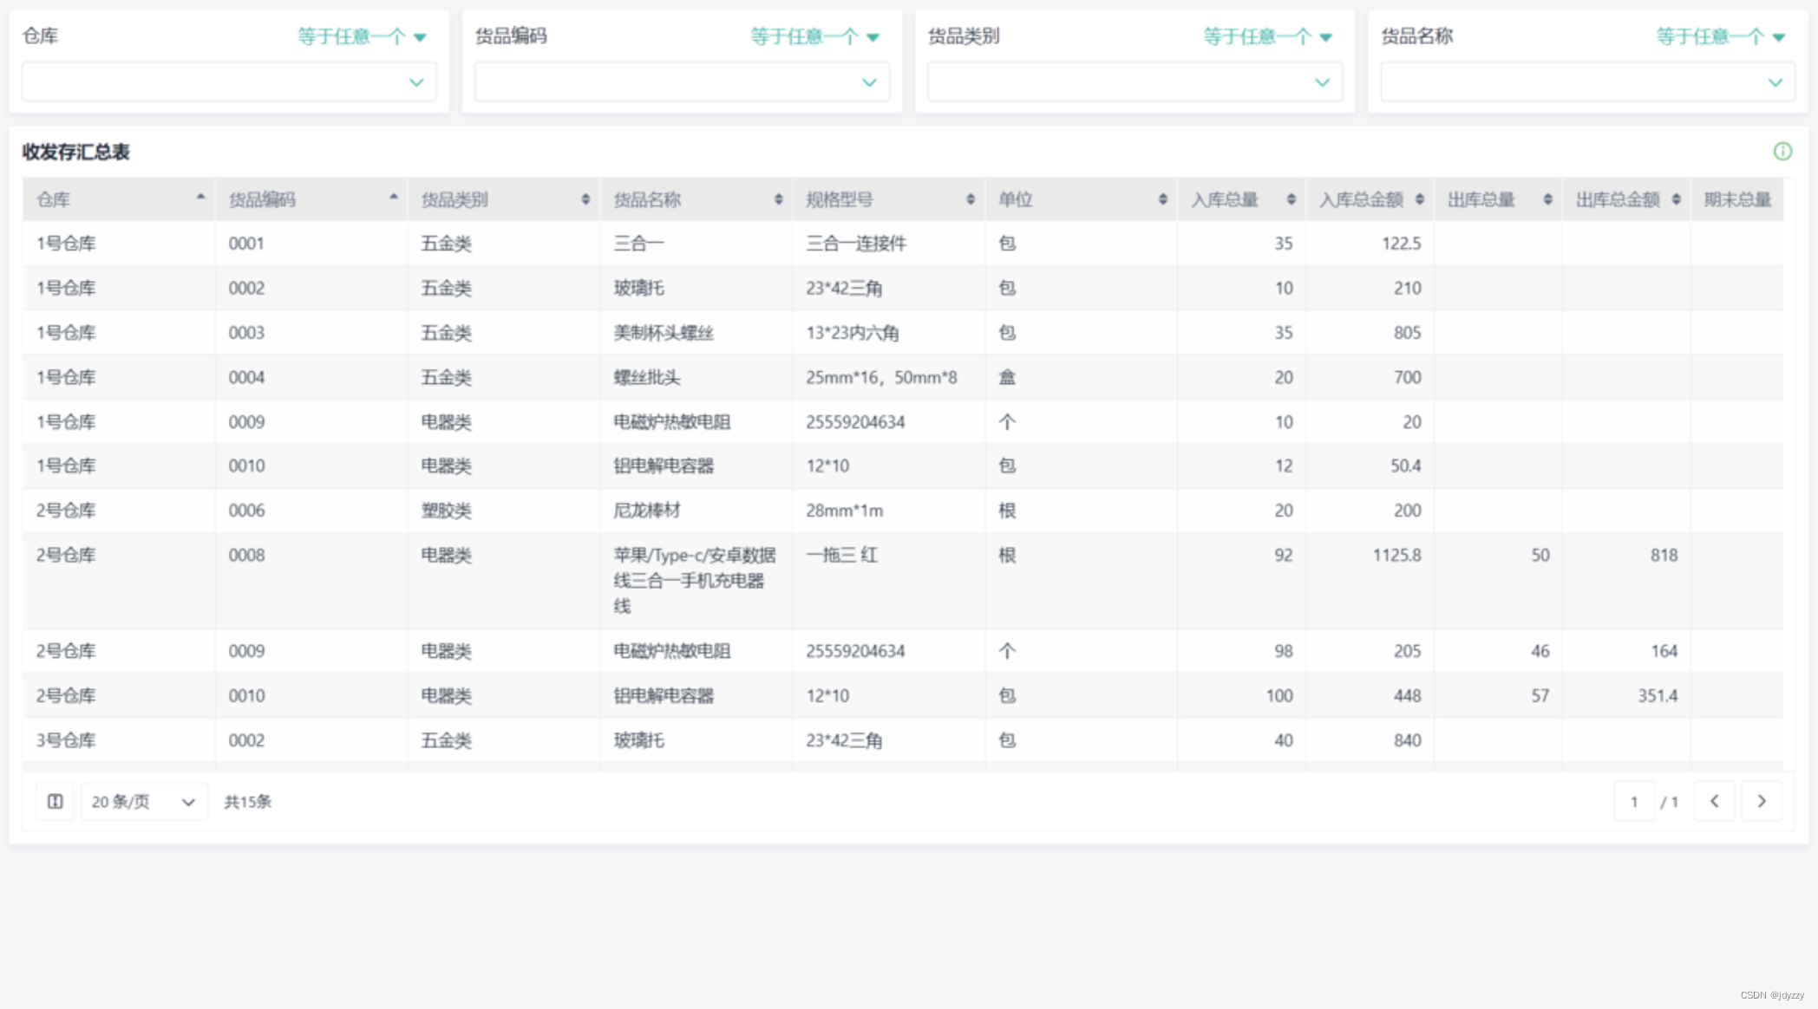1818x1009 pixels.
Task: Select the 苹果/Type-c/安卓数据线 product name cell
Action: coord(695,580)
